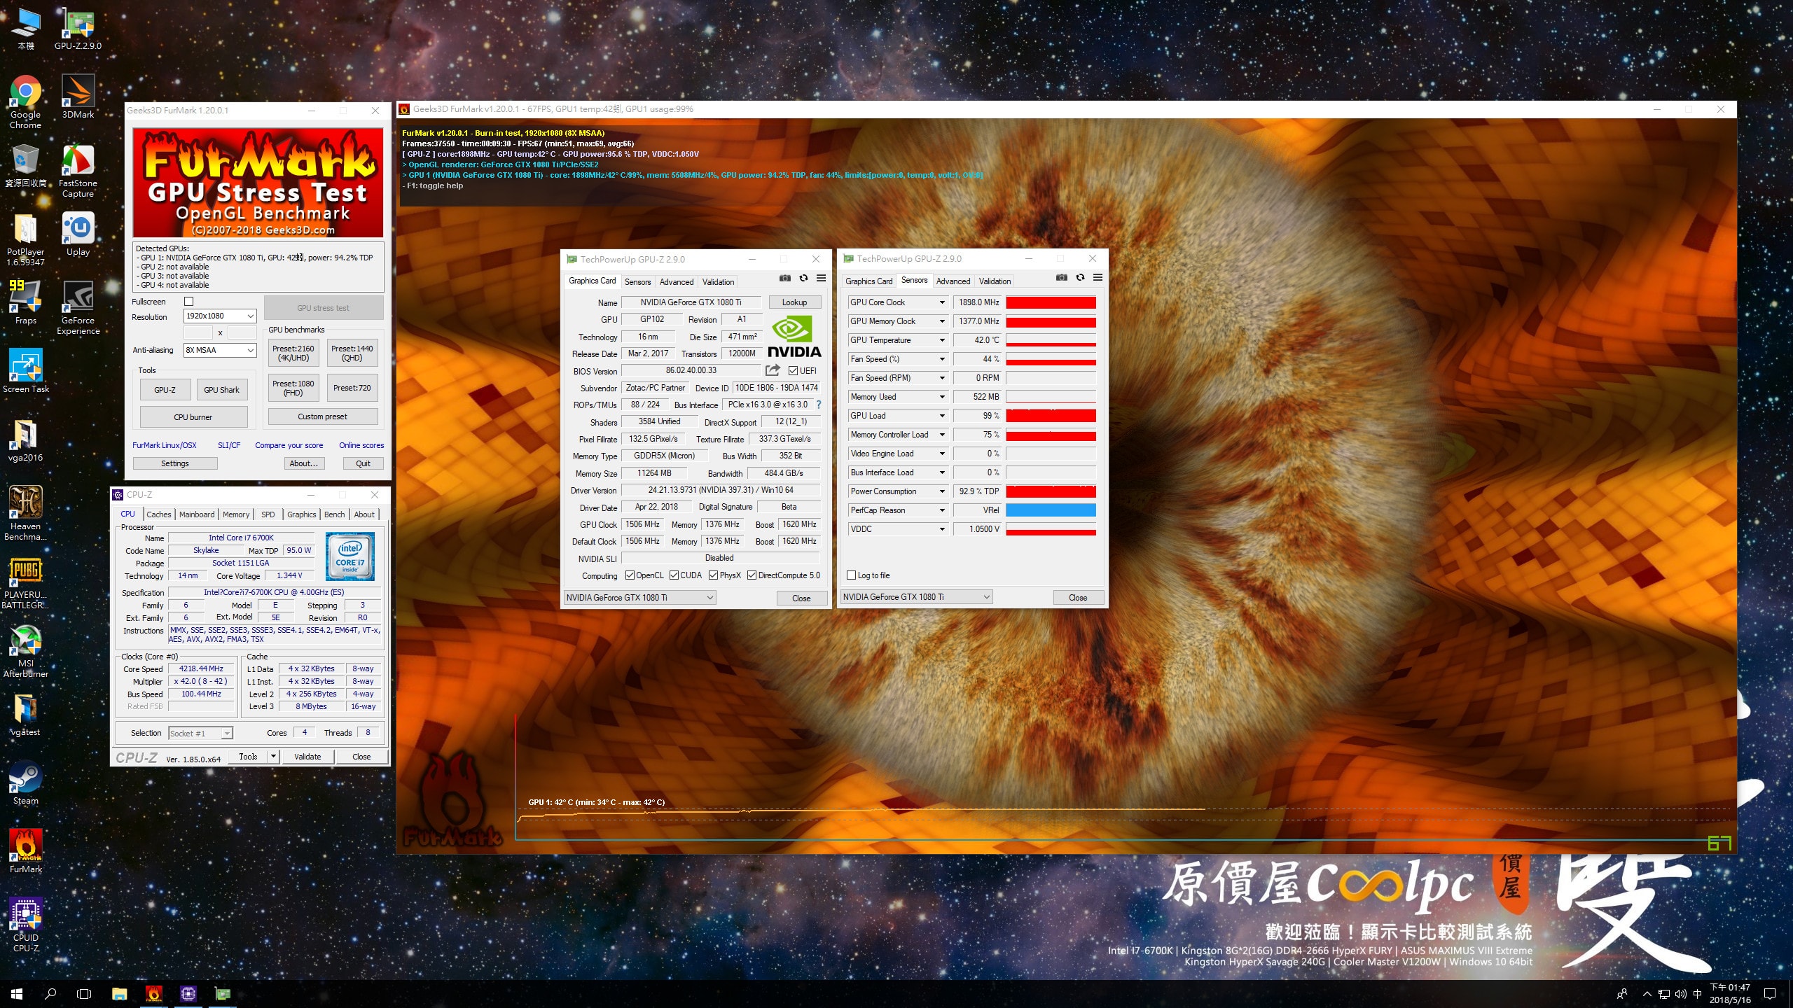Open FastStone Capture desktop shortcut
Image resolution: width=1793 pixels, height=1008 pixels.
[78, 171]
